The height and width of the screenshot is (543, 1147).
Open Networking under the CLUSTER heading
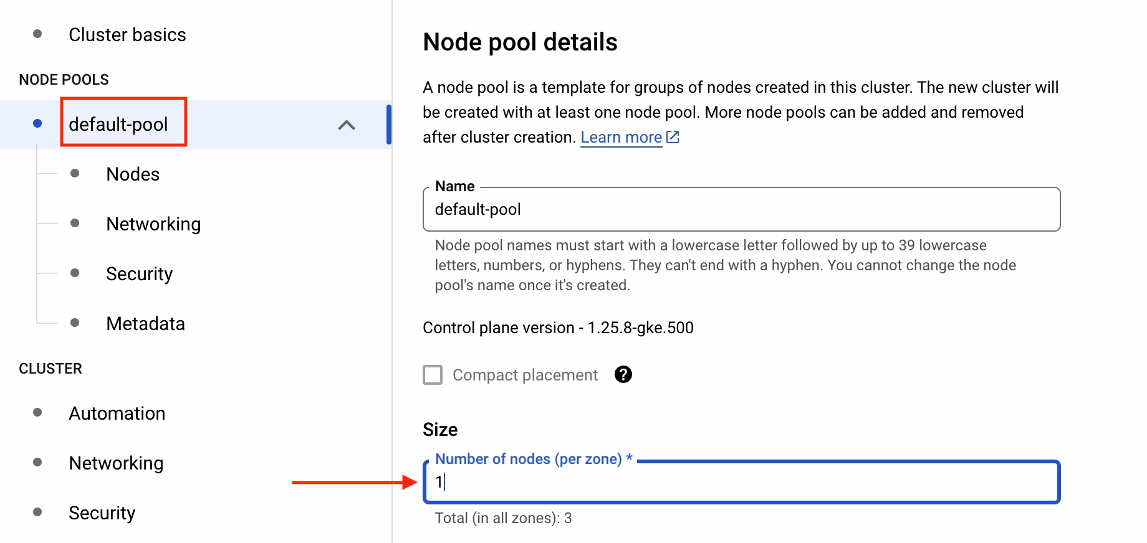[x=116, y=463]
